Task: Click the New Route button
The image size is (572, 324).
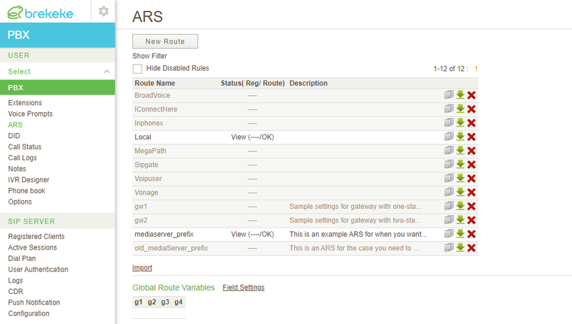Action: tap(165, 41)
